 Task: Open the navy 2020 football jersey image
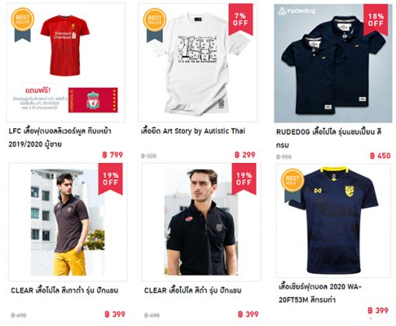tap(333, 220)
